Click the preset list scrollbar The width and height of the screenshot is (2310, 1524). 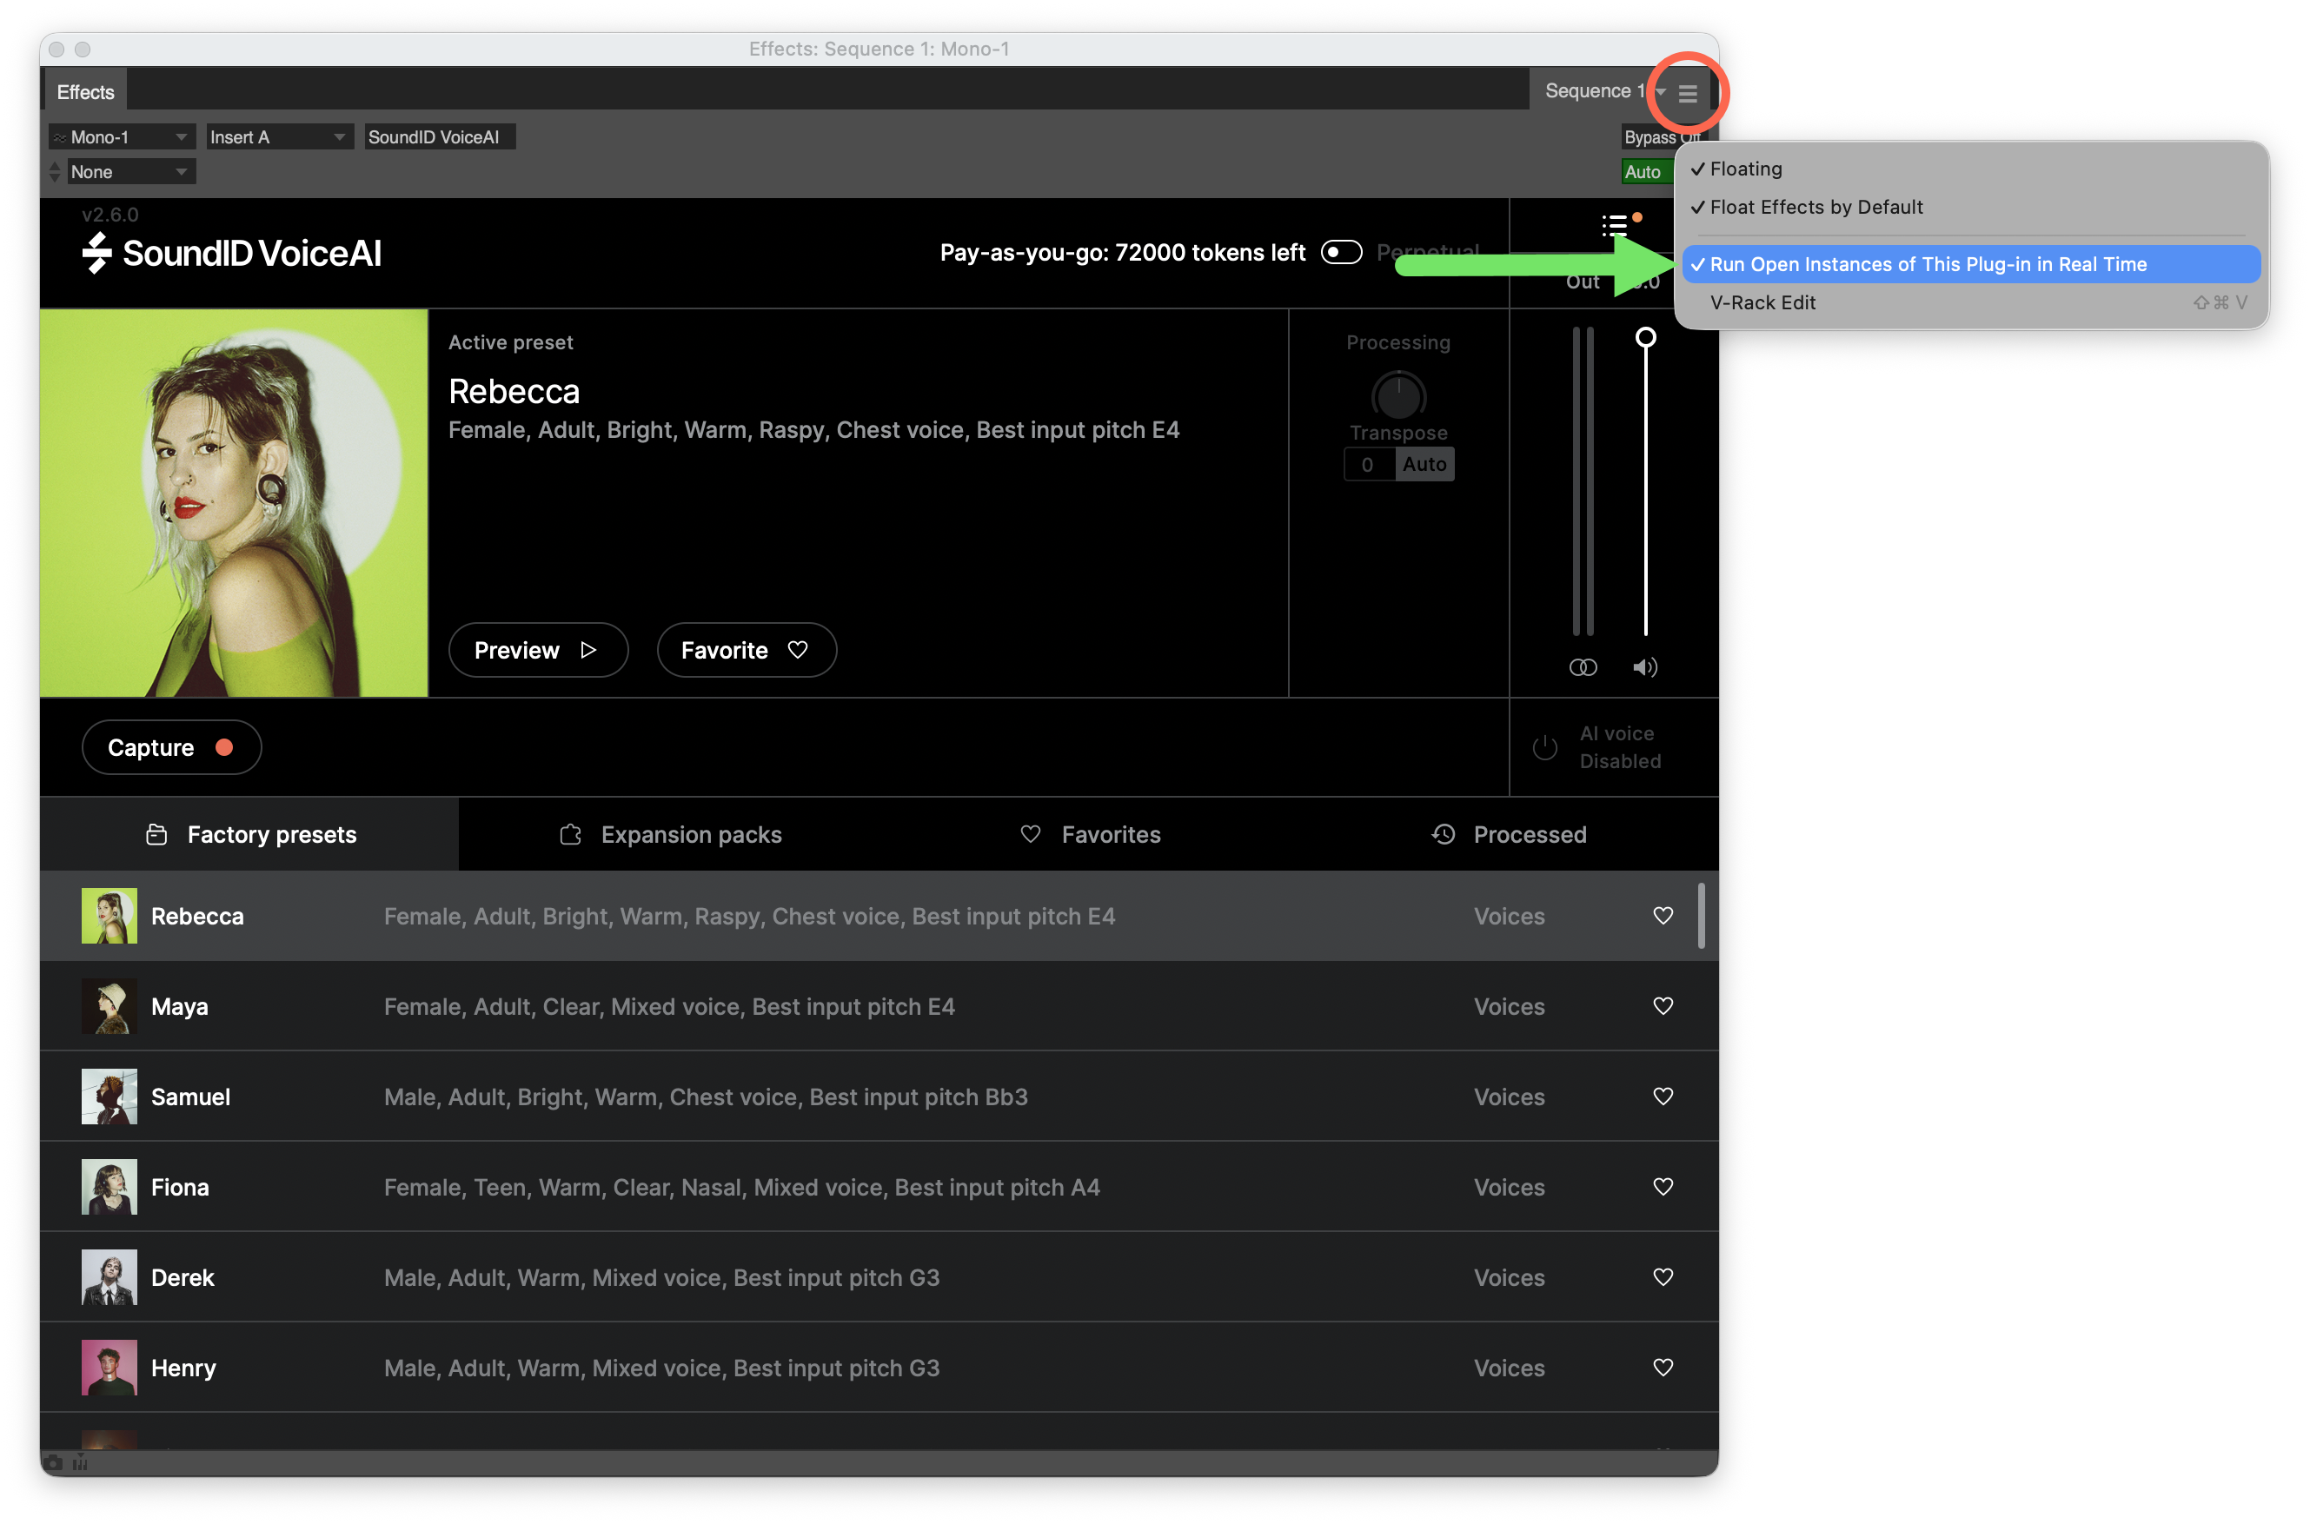click(1701, 916)
